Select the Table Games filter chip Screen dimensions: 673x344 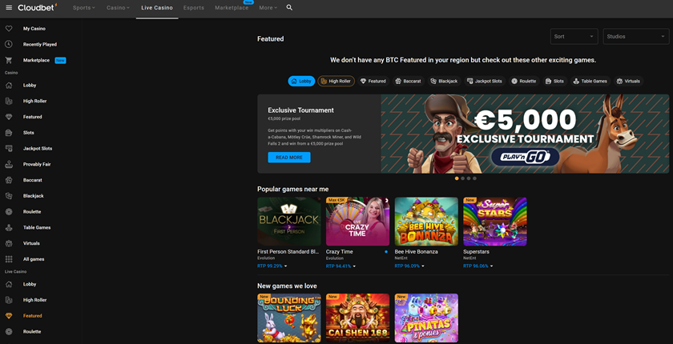[x=590, y=81]
